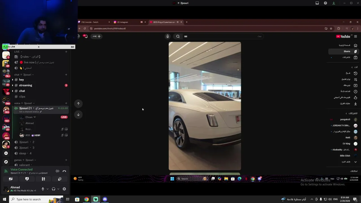Open the help icon in the top title bar
Screen dimensions: 361x203
point(325,3)
